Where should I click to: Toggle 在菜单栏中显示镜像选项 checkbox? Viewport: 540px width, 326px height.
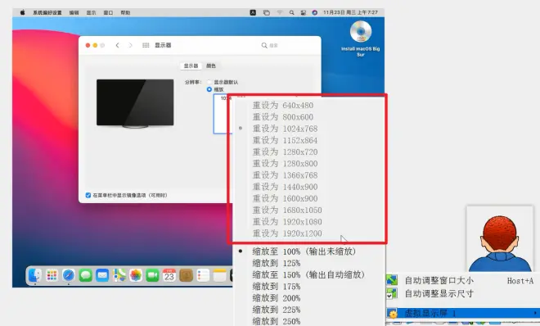(88, 195)
